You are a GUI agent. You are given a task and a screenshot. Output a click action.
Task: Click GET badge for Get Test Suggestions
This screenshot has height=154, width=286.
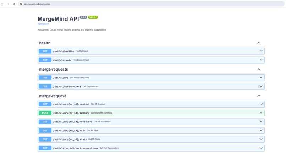[x=45, y=148]
